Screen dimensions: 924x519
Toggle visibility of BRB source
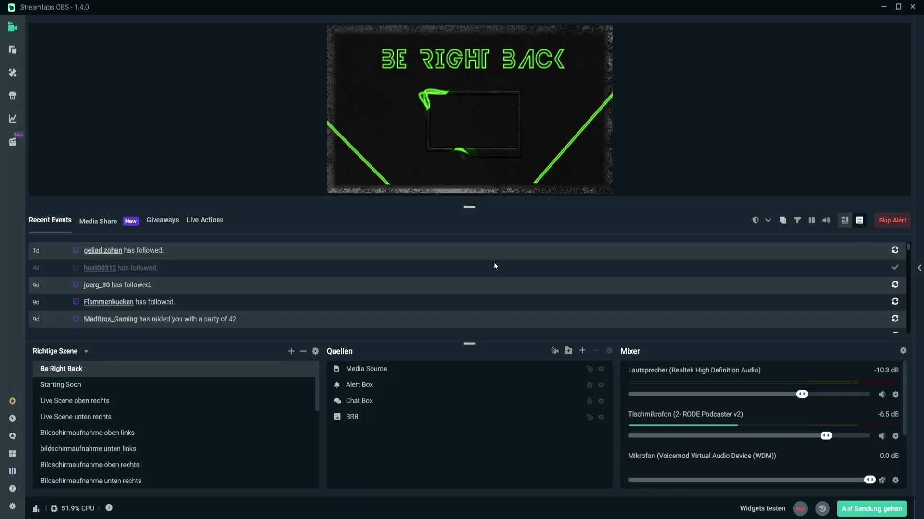click(x=601, y=417)
